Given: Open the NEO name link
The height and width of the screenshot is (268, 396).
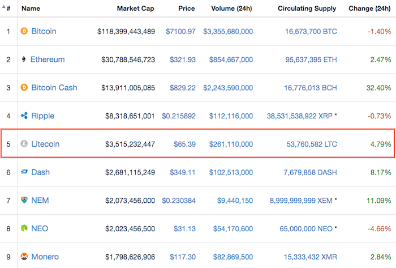Looking at the screenshot, I should point(40,228).
